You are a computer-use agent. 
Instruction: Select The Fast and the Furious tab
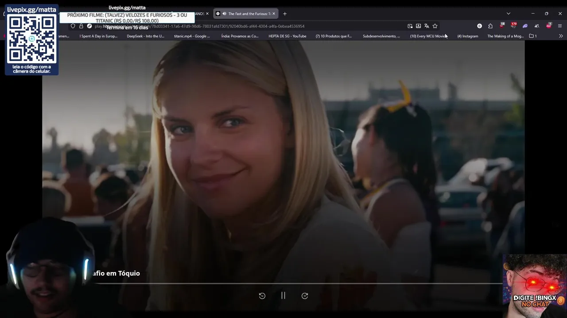246,14
